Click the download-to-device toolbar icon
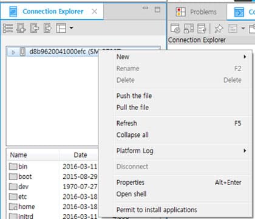Screen dimensions: 255x219 21,28
